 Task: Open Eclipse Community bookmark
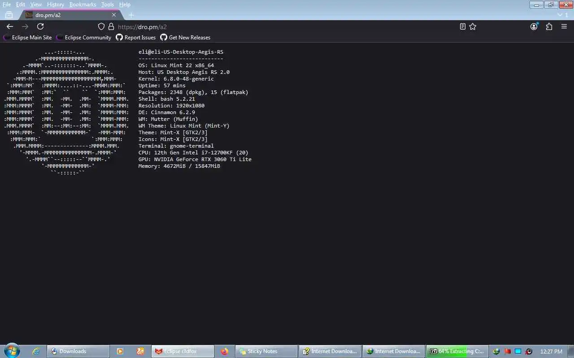pyautogui.click(x=84, y=38)
